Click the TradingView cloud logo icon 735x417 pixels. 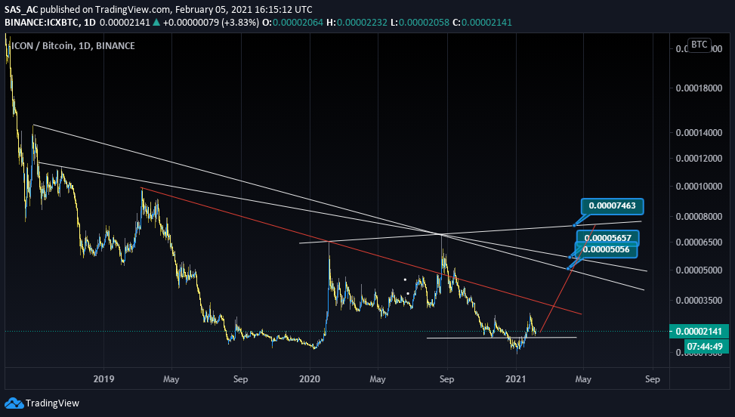[x=14, y=403]
